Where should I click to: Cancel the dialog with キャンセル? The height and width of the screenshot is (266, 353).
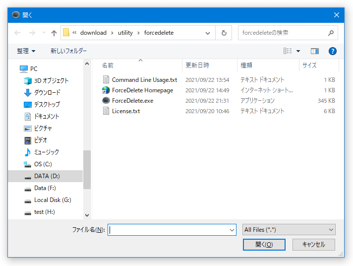coord(314,245)
